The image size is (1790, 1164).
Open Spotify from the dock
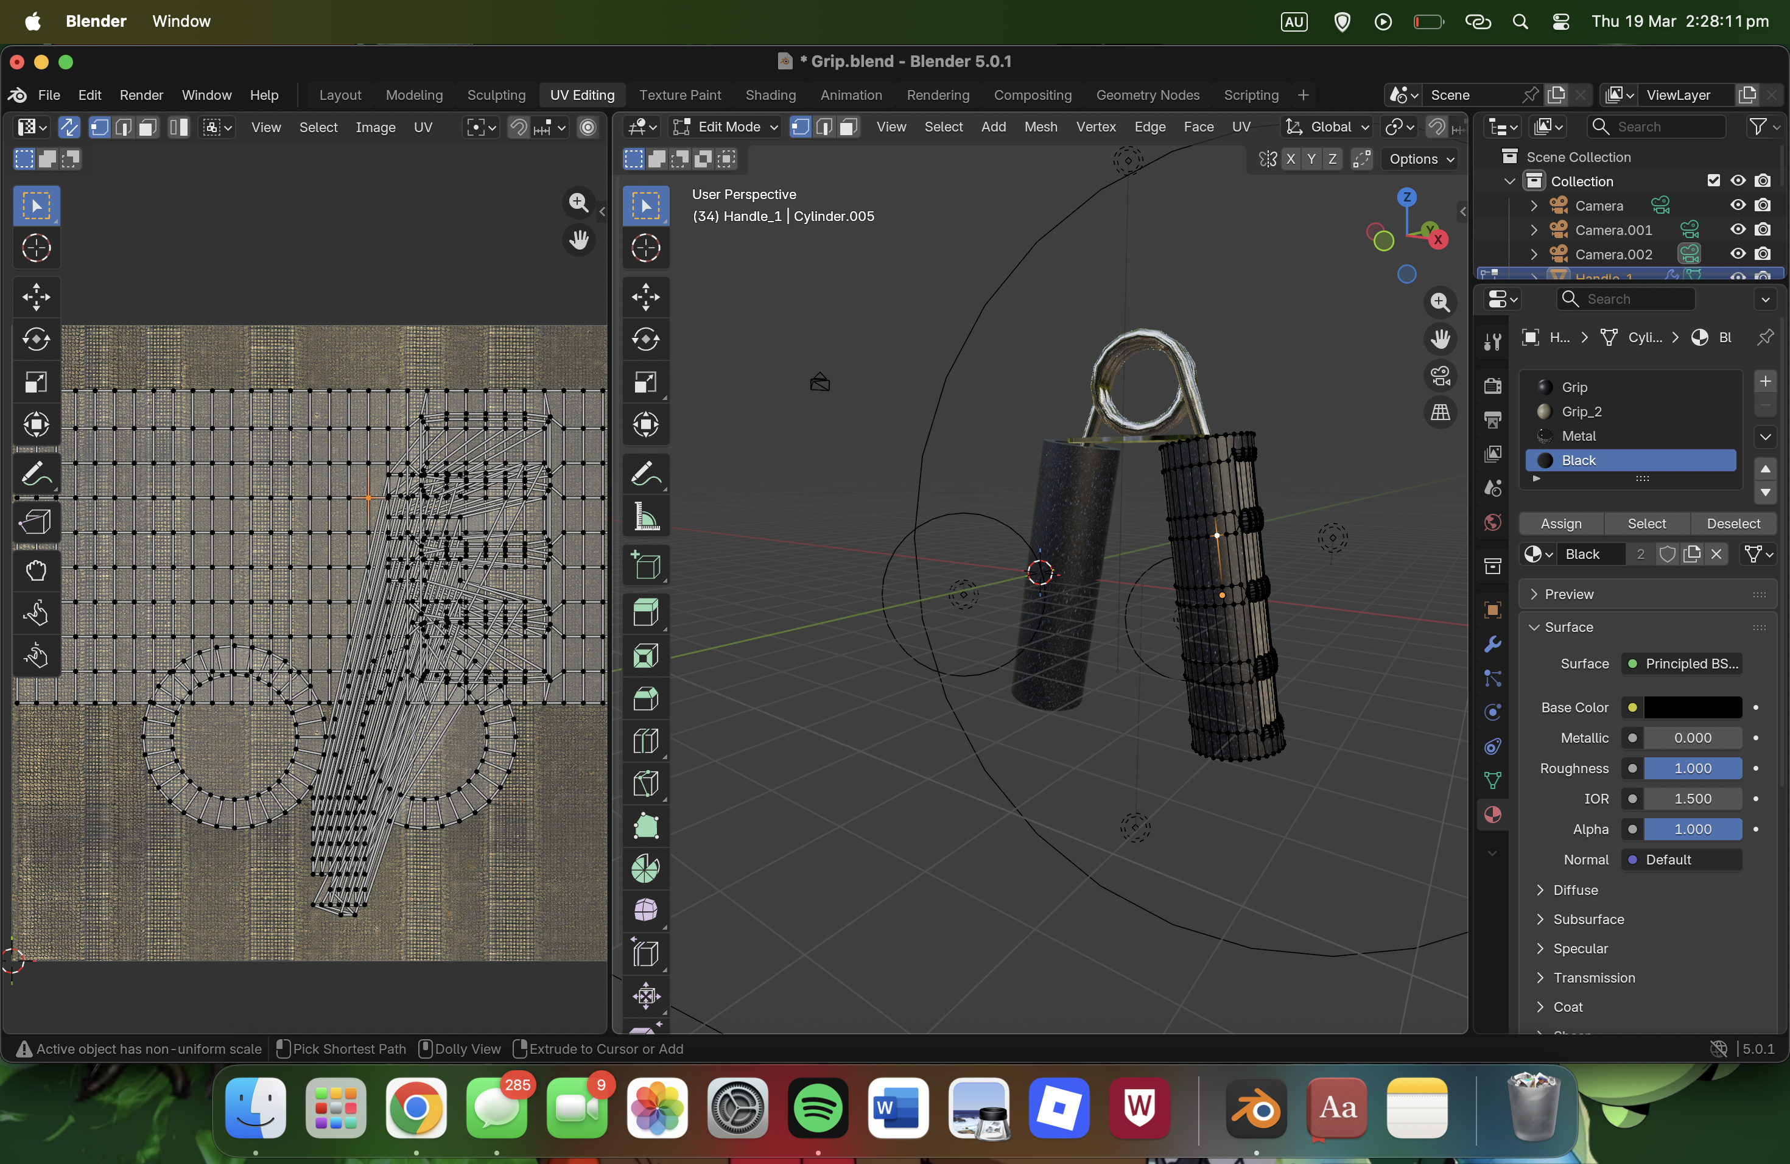click(x=818, y=1107)
